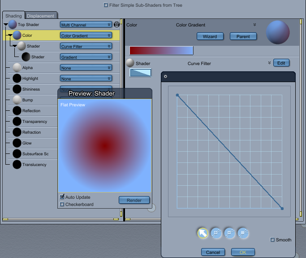
Task: Click the Curve Filter shader sphere in tree
Action: 22,46
